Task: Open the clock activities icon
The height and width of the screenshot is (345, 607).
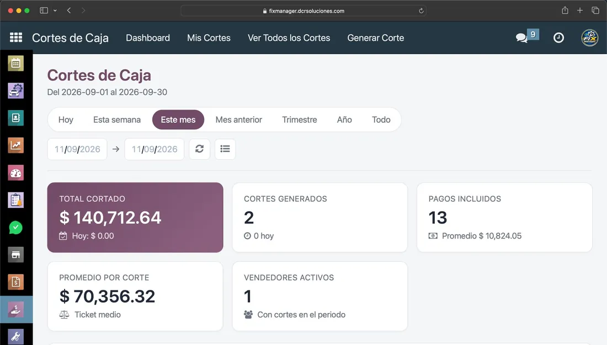Action: (x=558, y=37)
